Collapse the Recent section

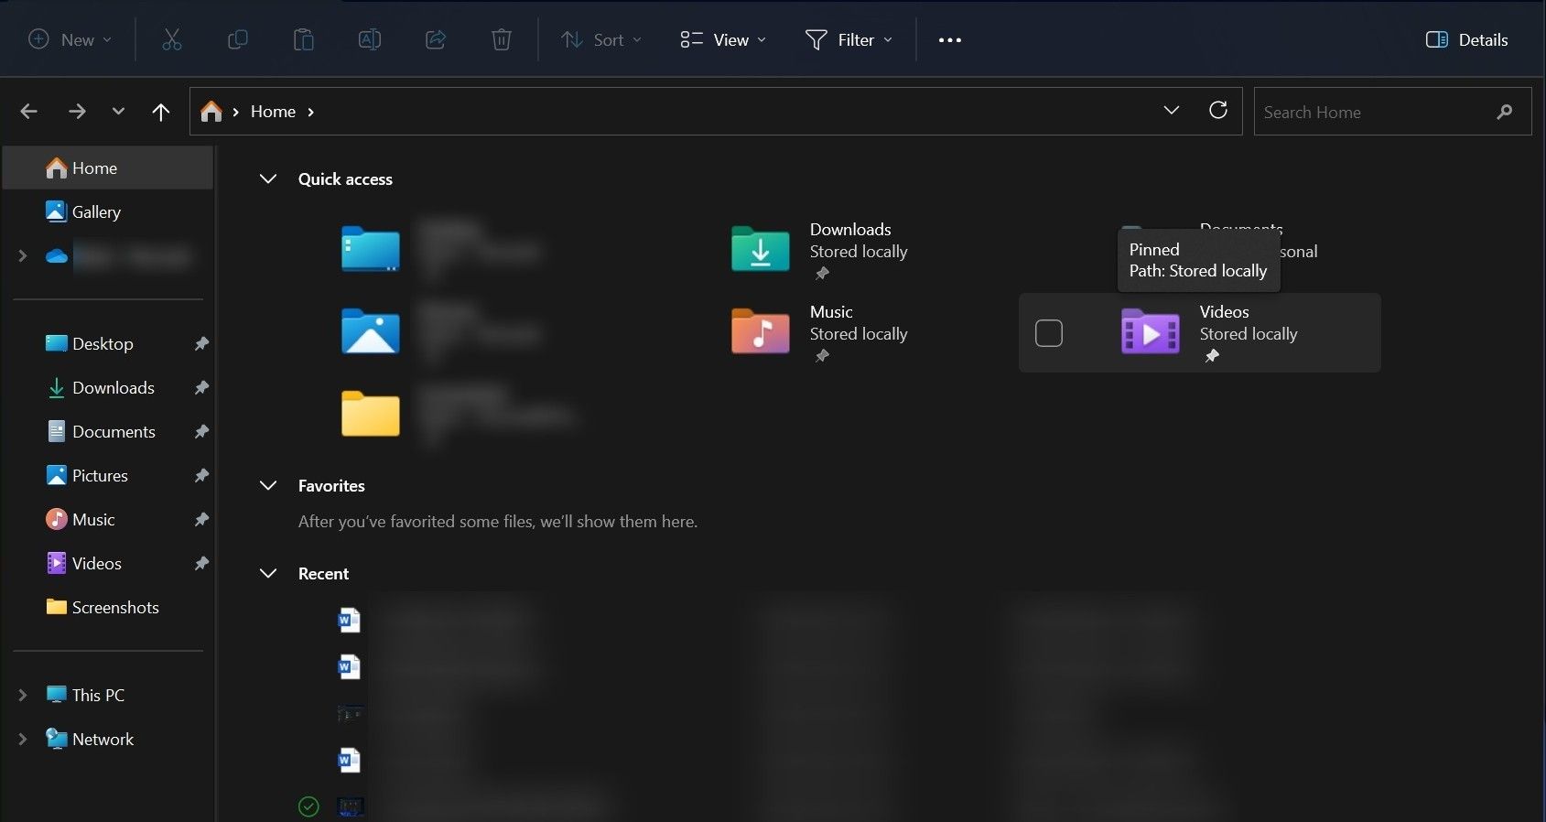coord(268,574)
